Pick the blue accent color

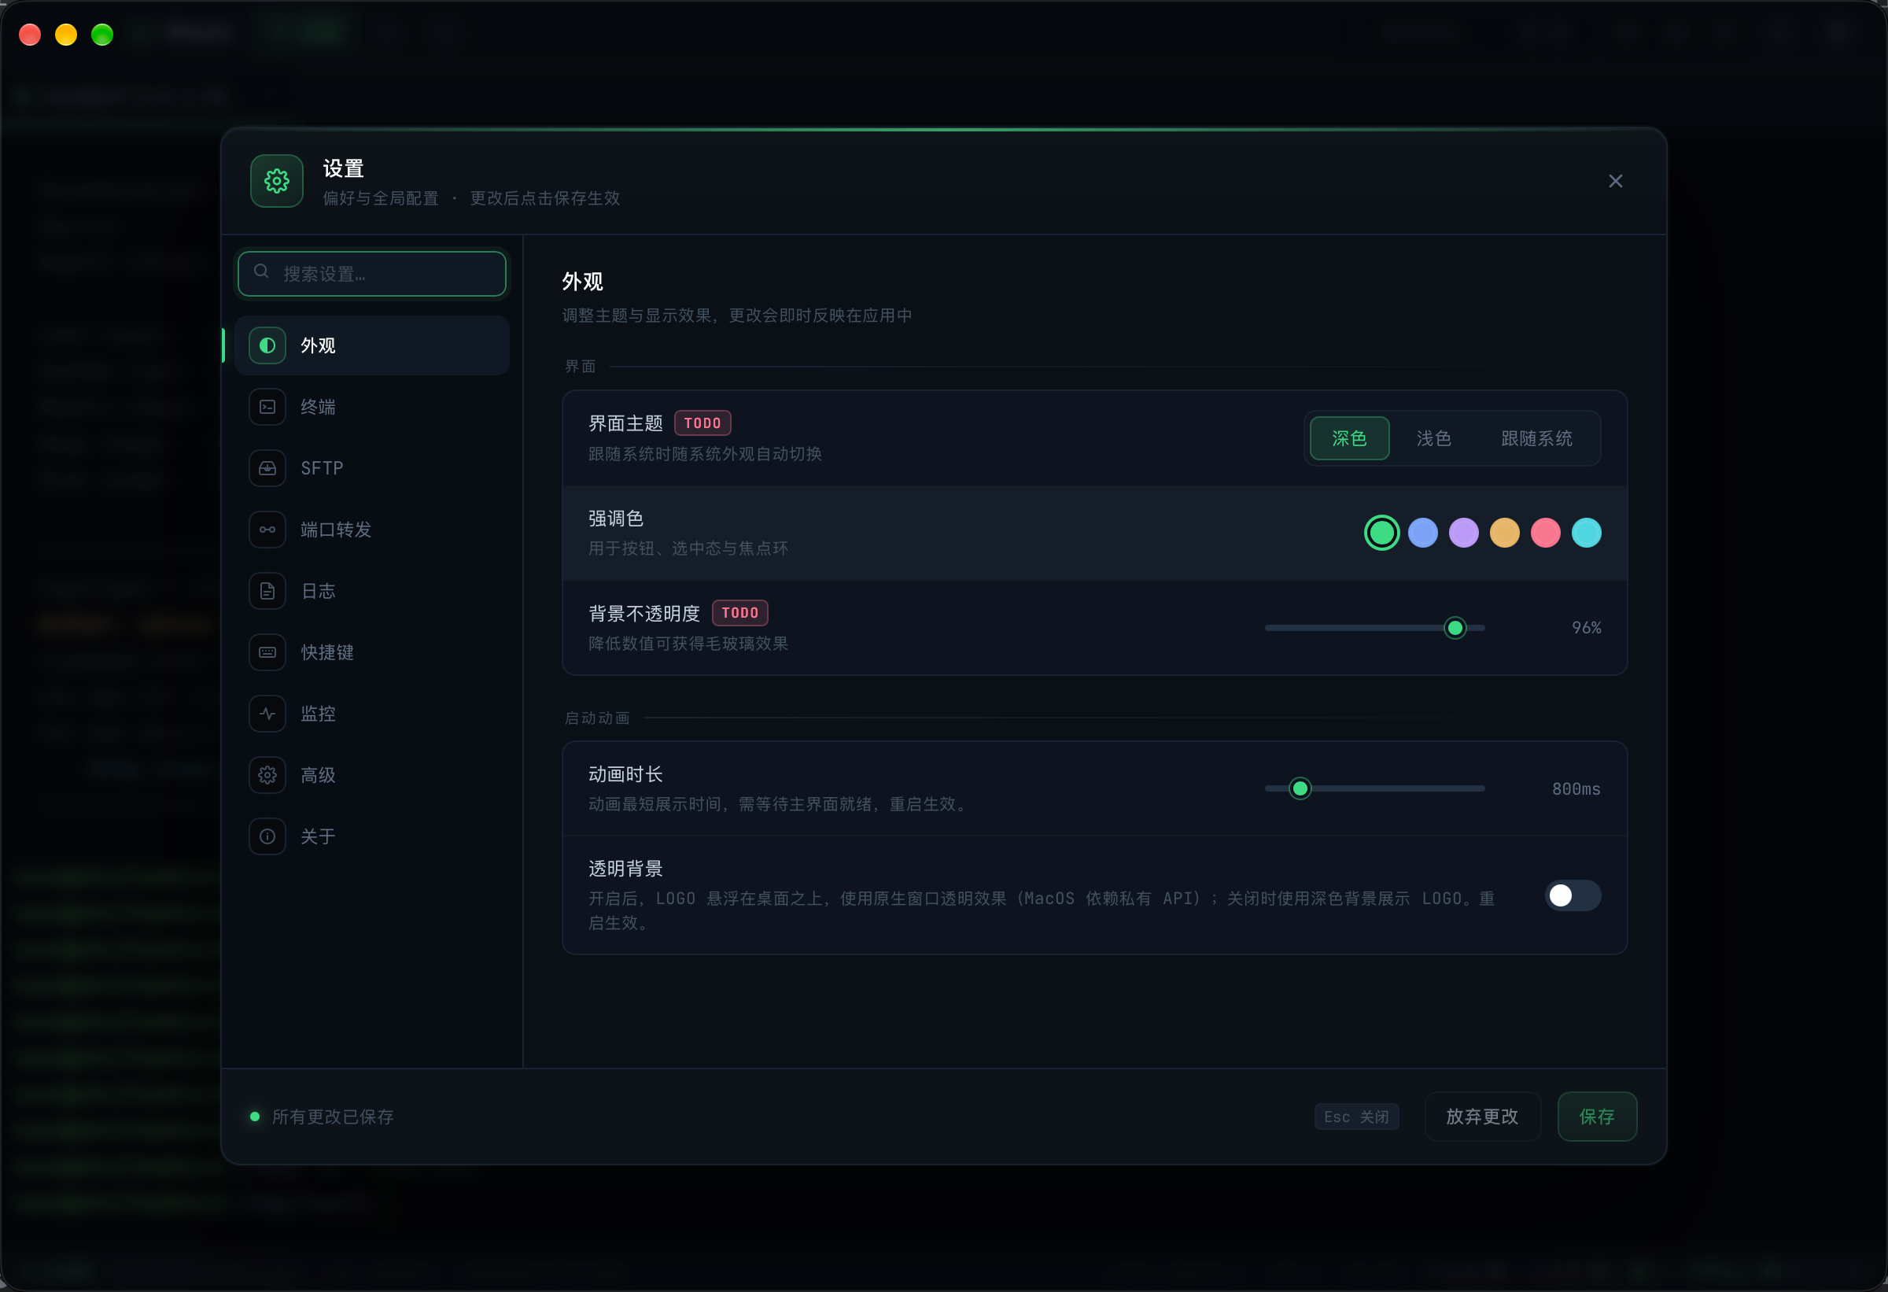pyautogui.click(x=1422, y=533)
